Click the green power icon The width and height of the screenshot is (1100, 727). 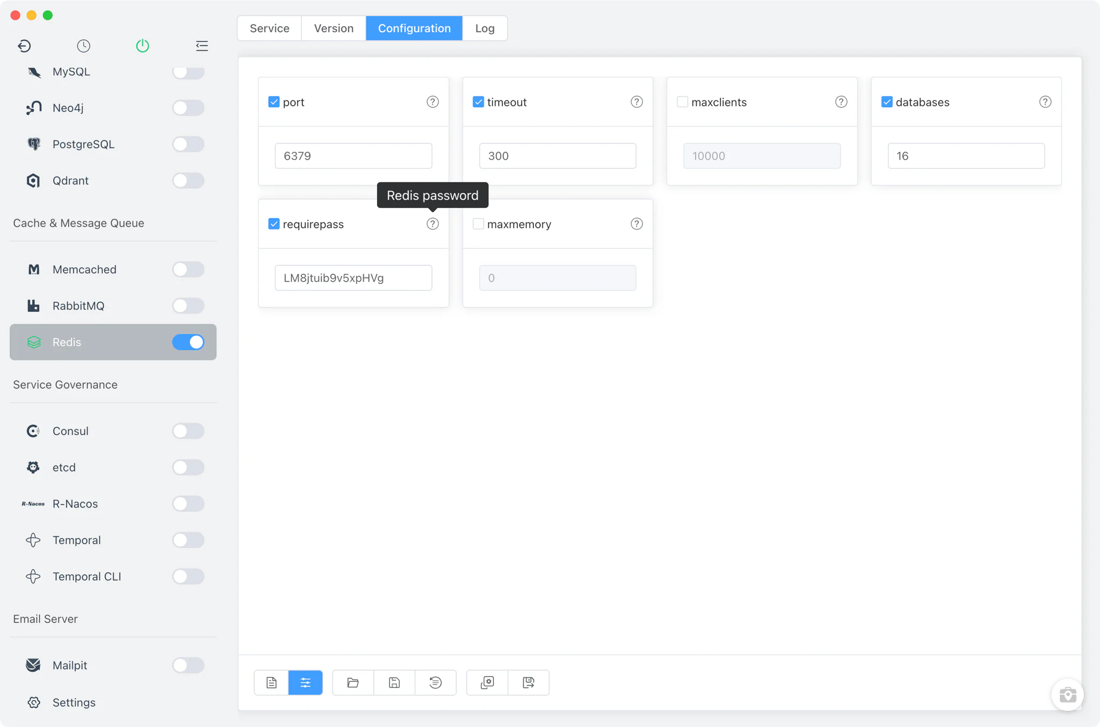[x=142, y=46]
